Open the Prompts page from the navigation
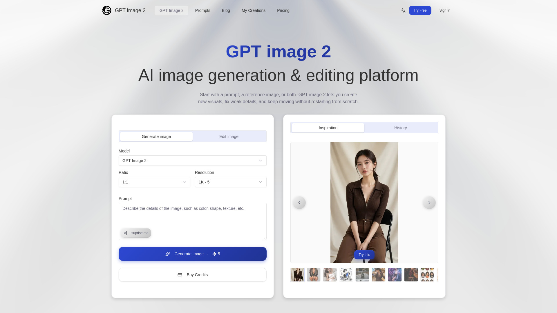The height and width of the screenshot is (313, 557). (202, 10)
